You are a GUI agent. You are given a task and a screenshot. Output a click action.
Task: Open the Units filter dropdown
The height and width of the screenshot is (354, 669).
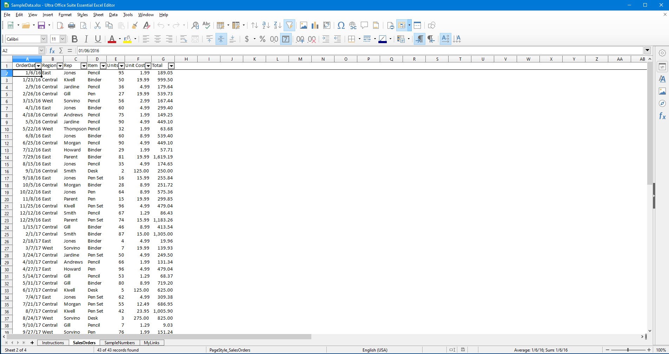[121, 66]
